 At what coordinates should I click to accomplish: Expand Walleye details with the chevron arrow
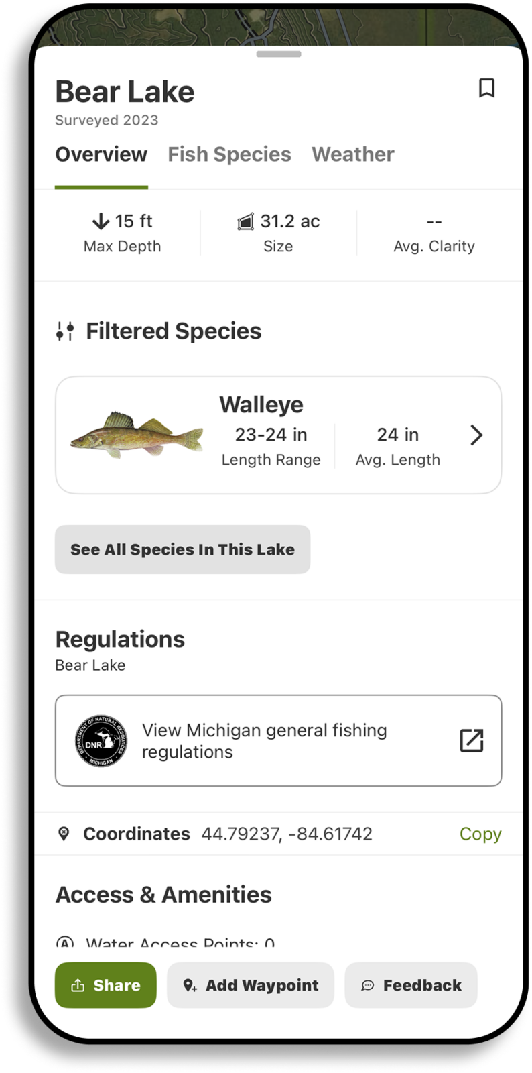[476, 435]
